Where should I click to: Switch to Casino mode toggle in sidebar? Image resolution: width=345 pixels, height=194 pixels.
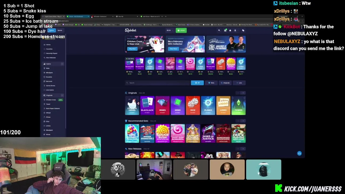pyautogui.click(x=51, y=30)
